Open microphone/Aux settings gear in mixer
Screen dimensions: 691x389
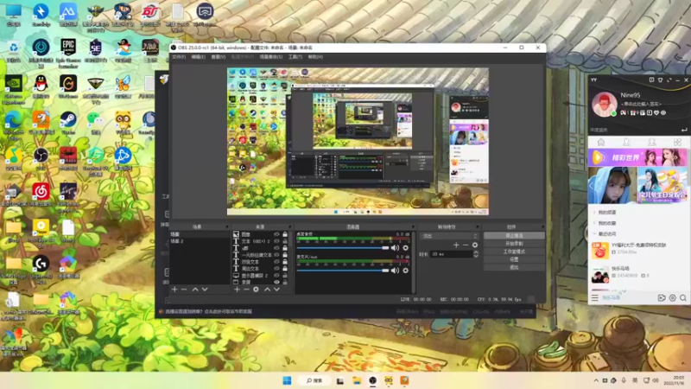(405, 271)
